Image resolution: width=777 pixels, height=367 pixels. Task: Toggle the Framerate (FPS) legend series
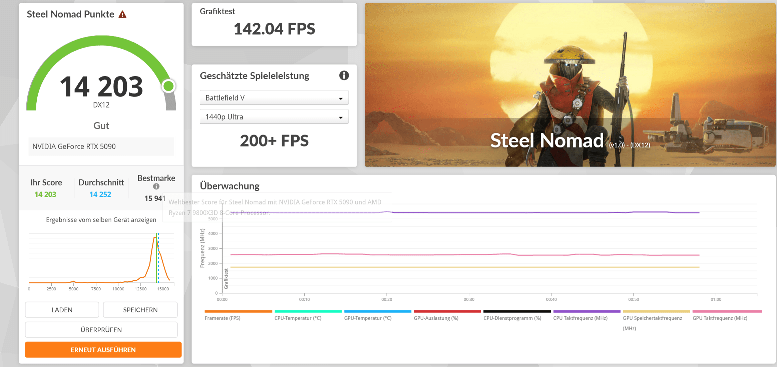[223, 318]
